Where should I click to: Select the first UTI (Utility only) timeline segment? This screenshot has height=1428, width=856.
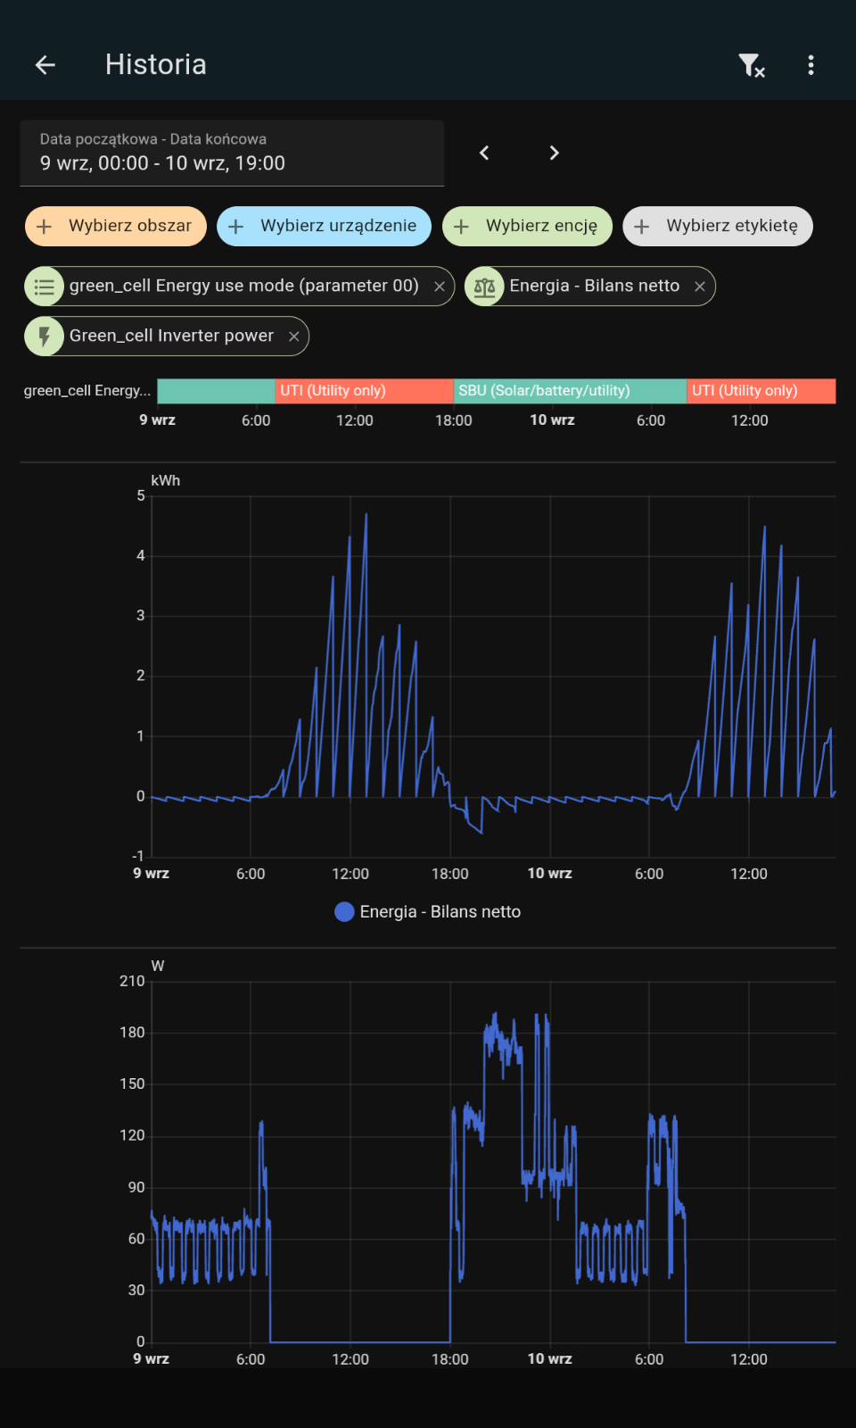coord(365,391)
